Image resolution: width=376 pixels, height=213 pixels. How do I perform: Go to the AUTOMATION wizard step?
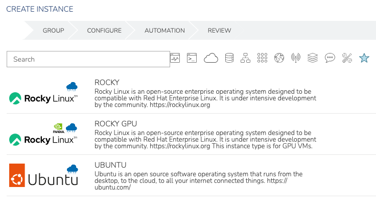[x=165, y=31]
